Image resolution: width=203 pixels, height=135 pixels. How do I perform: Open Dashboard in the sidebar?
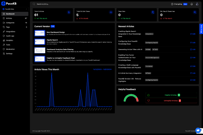15,14
